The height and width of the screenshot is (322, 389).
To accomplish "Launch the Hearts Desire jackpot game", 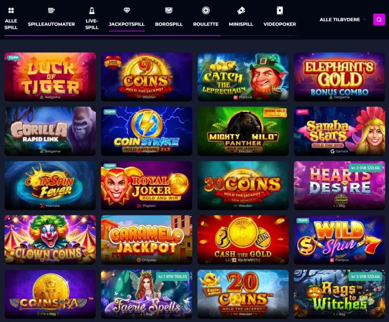I will [339, 185].
